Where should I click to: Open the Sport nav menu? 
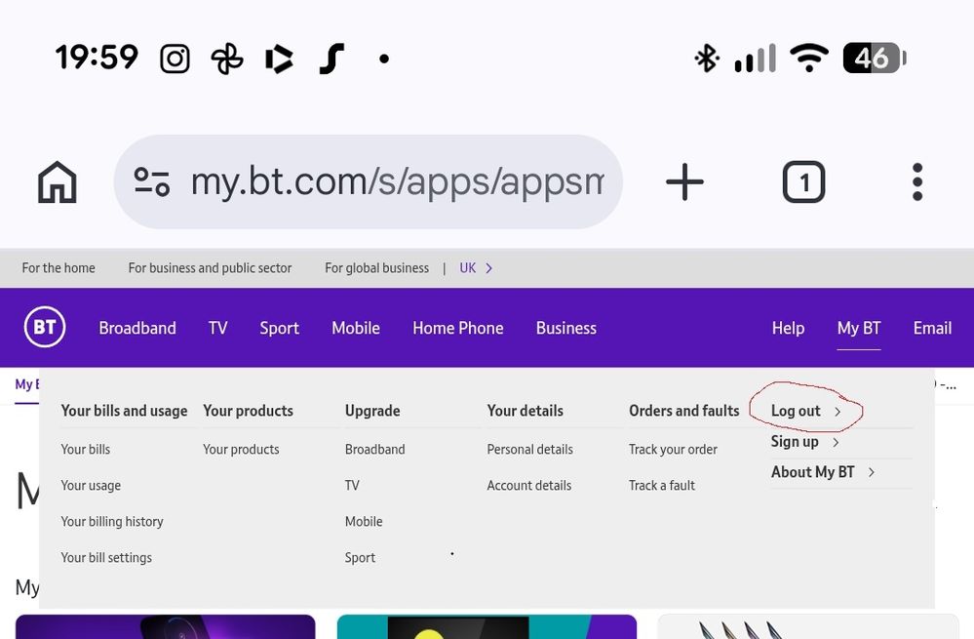coord(280,328)
